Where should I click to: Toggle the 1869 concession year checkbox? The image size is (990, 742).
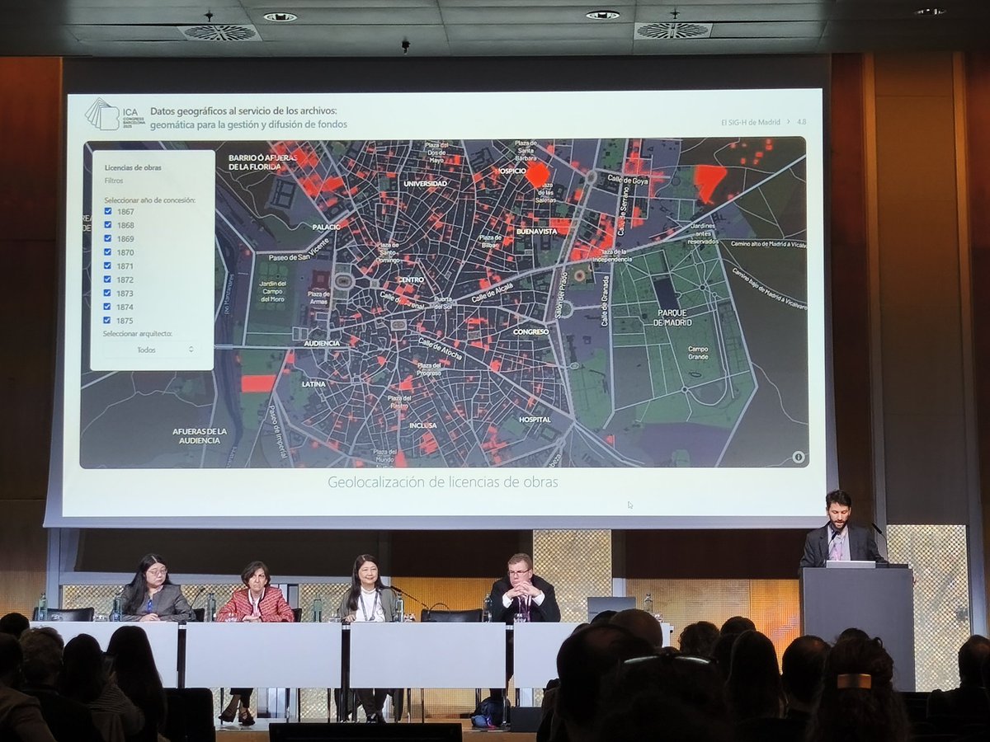[108, 238]
